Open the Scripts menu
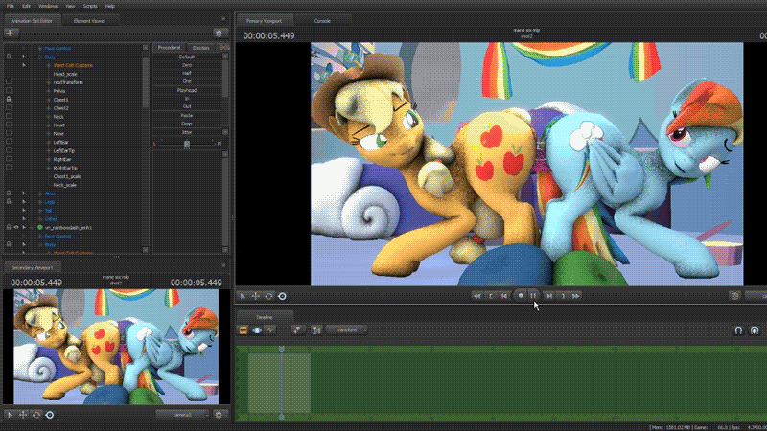 (88, 5)
